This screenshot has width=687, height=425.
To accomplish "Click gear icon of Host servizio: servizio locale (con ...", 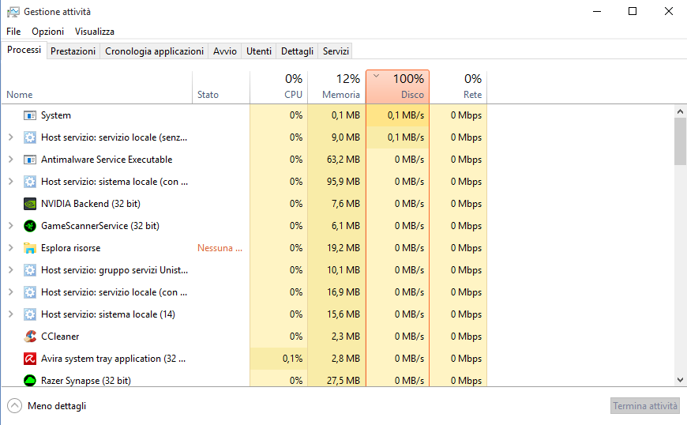I will click(30, 292).
